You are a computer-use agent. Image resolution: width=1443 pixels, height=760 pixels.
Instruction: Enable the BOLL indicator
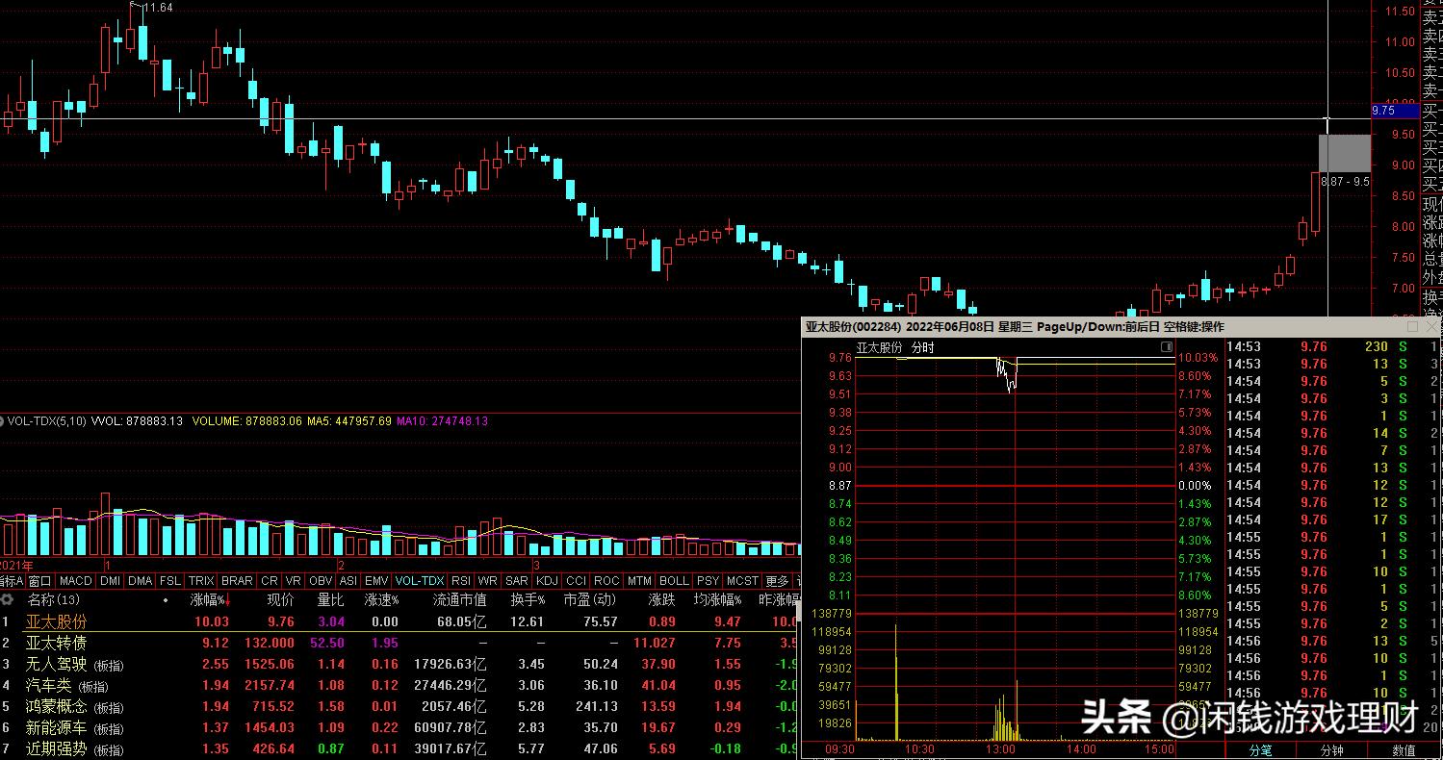(x=673, y=581)
